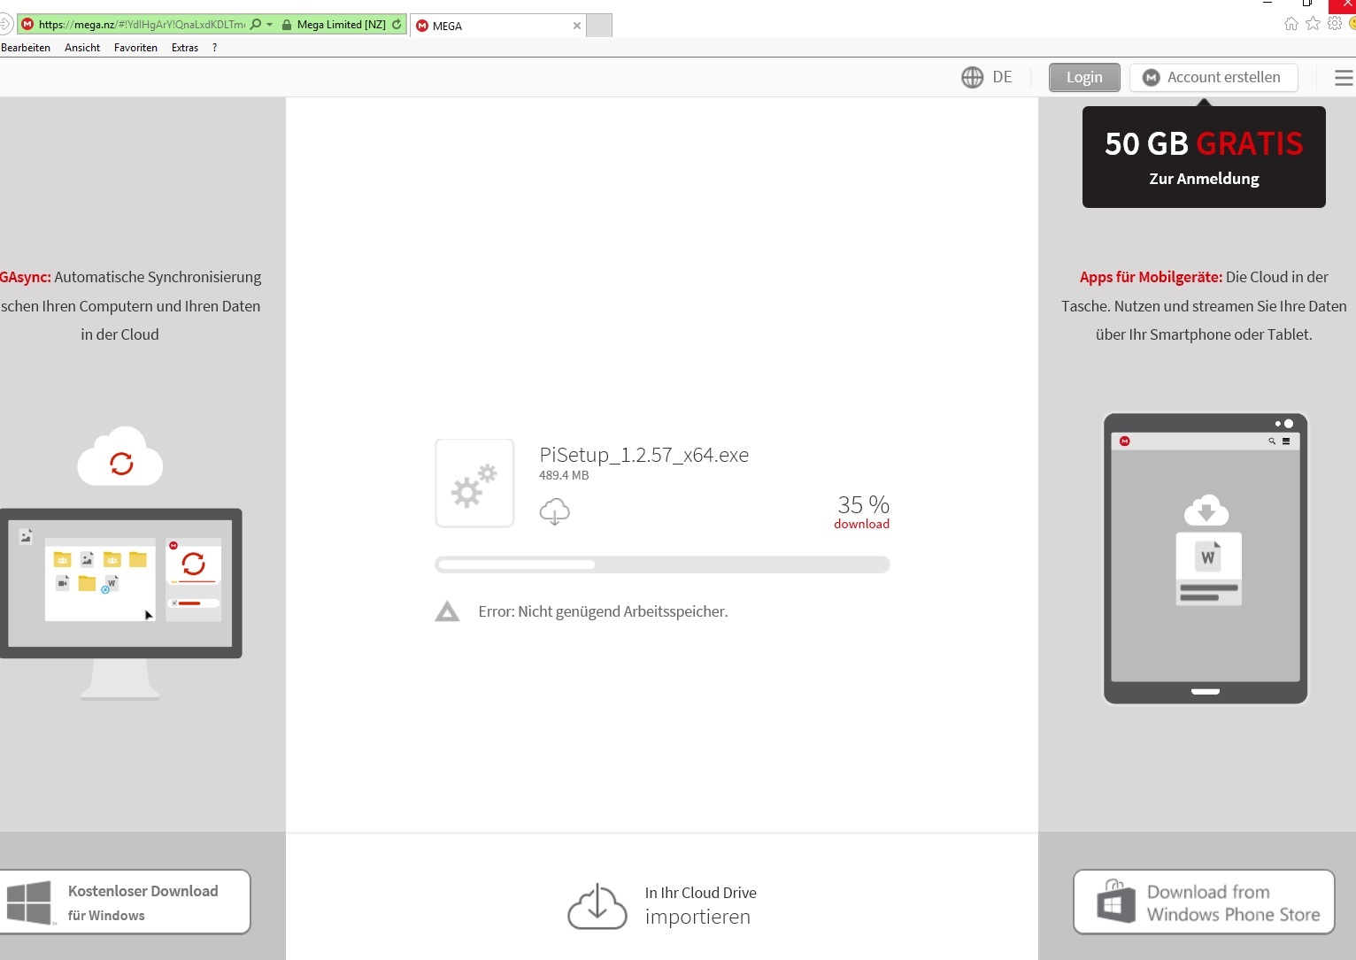Click the browser home icon
The height and width of the screenshot is (960, 1356).
[x=1291, y=24]
